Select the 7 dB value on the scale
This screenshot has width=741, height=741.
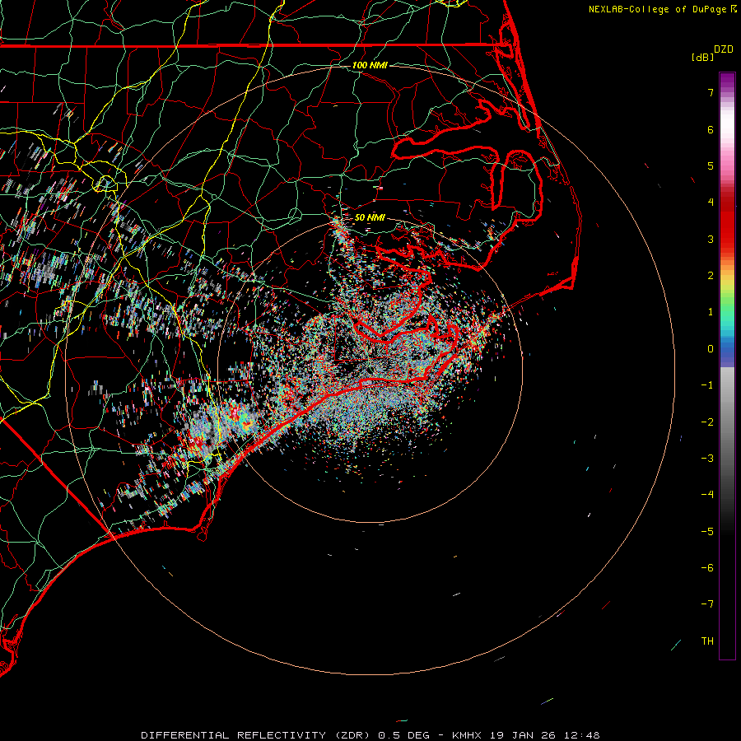710,93
